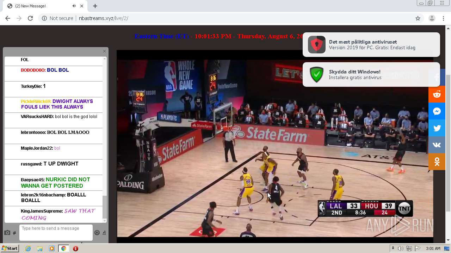Click into the chat message box
The width and height of the screenshot is (451, 253).
tap(56, 233)
